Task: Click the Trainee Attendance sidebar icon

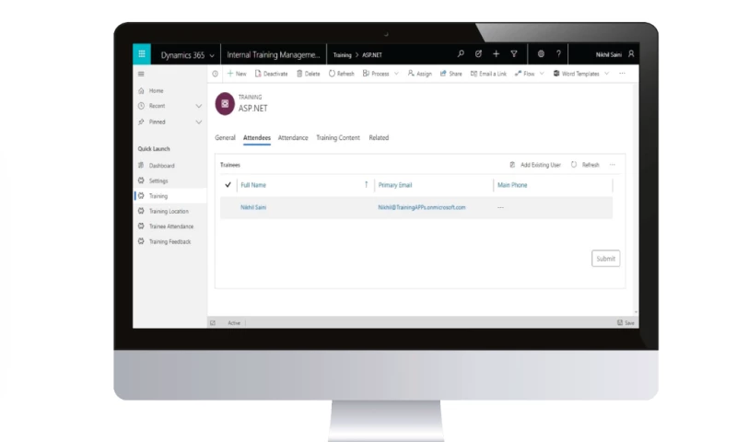Action: coord(141,226)
